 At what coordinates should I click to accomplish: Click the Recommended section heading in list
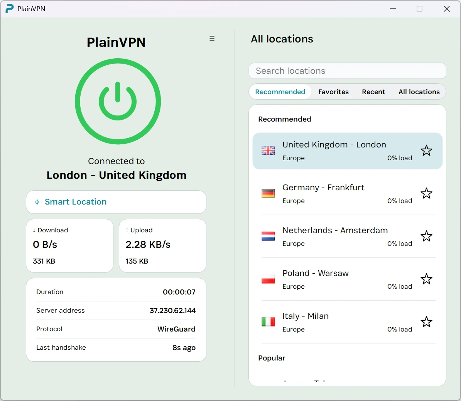pyautogui.click(x=285, y=119)
